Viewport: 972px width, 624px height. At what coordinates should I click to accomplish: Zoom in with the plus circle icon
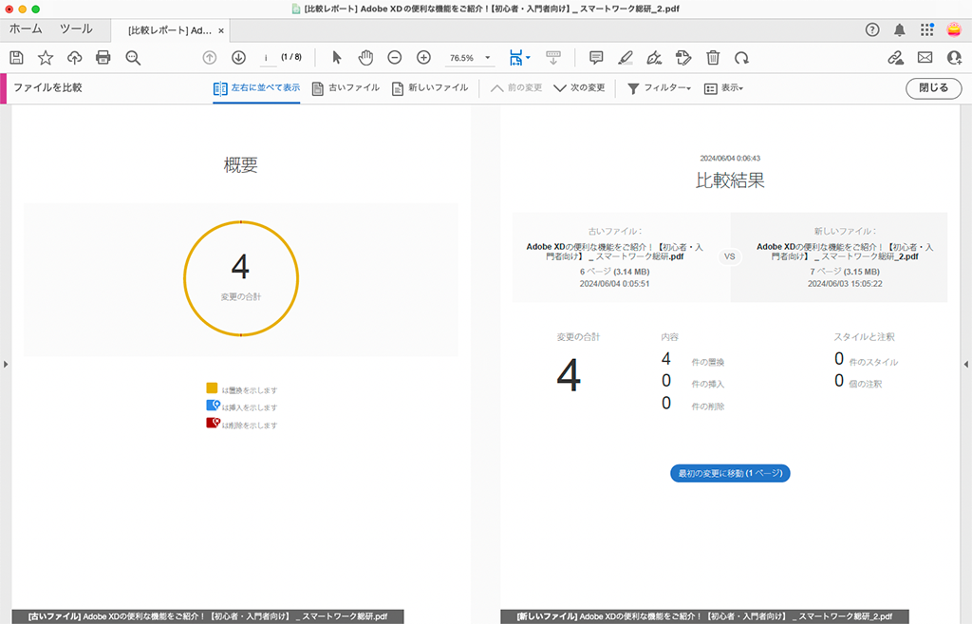[423, 58]
